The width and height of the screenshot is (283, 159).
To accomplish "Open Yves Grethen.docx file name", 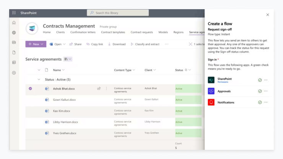I will [65, 133].
